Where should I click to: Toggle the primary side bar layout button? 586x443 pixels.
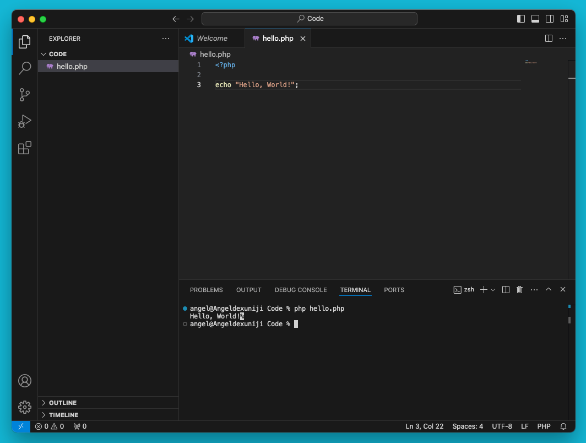[521, 19]
